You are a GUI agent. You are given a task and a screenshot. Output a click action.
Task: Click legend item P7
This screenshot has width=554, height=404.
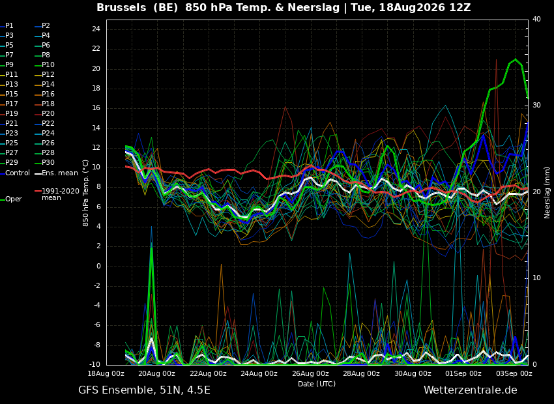[x=9, y=55]
